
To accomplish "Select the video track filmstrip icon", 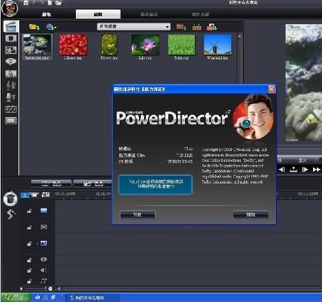I will tap(44, 210).
